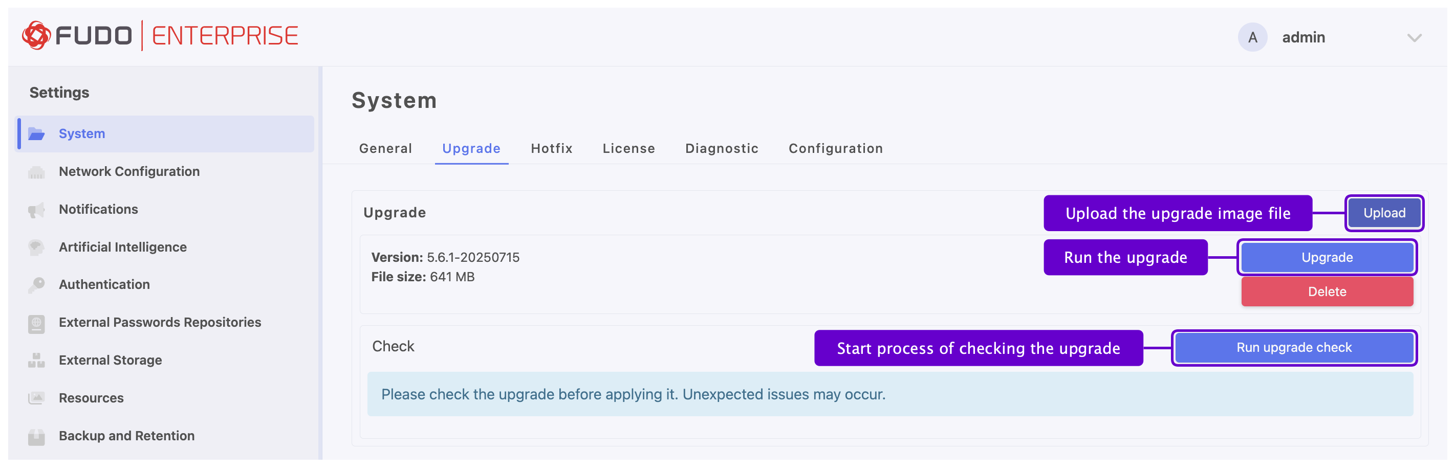Start the Run upgrade check button
Image resolution: width=1455 pixels, height=472 pixels.
click(1293, 348)
